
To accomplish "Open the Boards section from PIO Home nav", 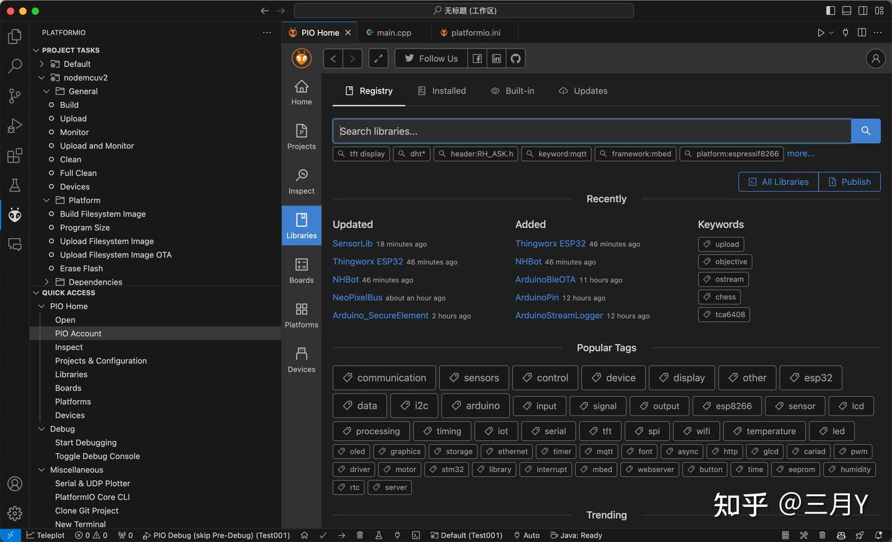I will (301, 271).
